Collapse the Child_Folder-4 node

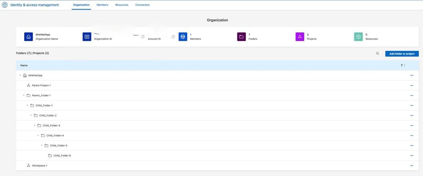pos(38,135)
